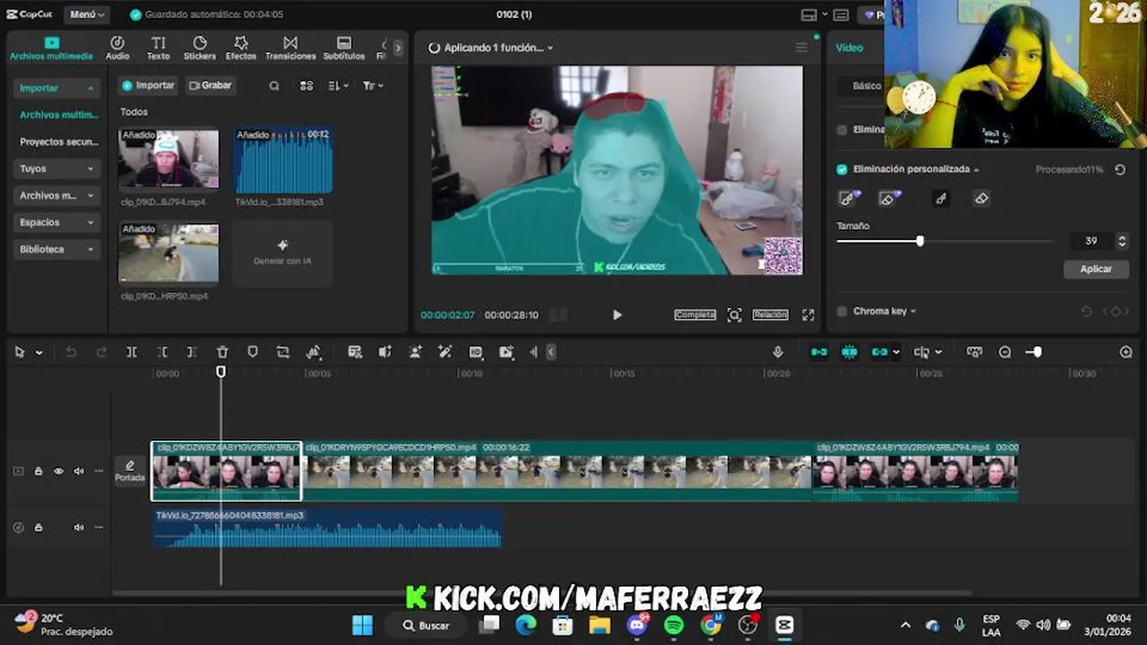The width and height of the screenshot is (1147, 645).
Task: Select the manual brush tool
Action: 941,198
